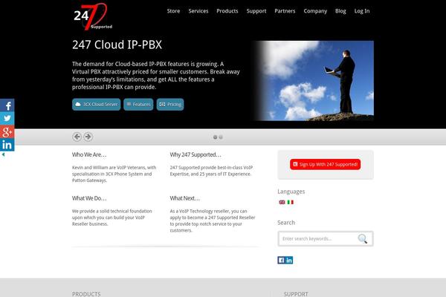Collapse the social share sidebar arrow
The width and height of the screenshot is (446, 297).
click(3, 154)
